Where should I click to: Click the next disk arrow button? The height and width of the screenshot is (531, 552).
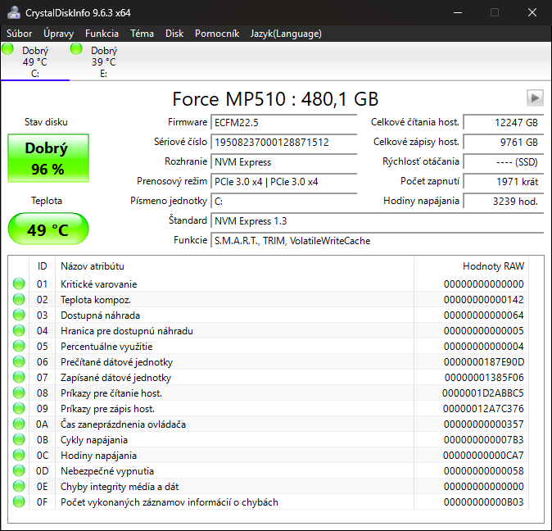[535, 98]
